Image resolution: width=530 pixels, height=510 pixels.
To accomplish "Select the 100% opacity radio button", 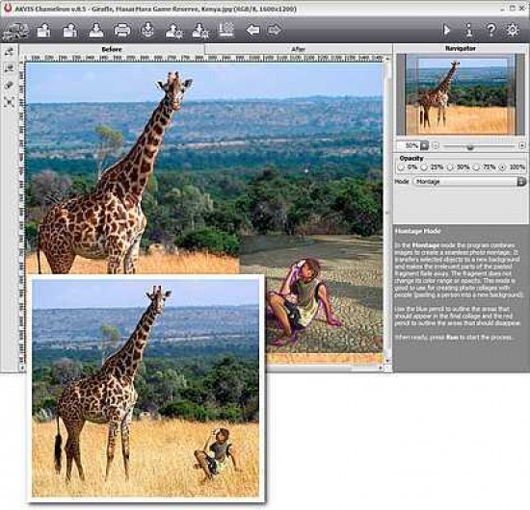I will click(503, 167).
